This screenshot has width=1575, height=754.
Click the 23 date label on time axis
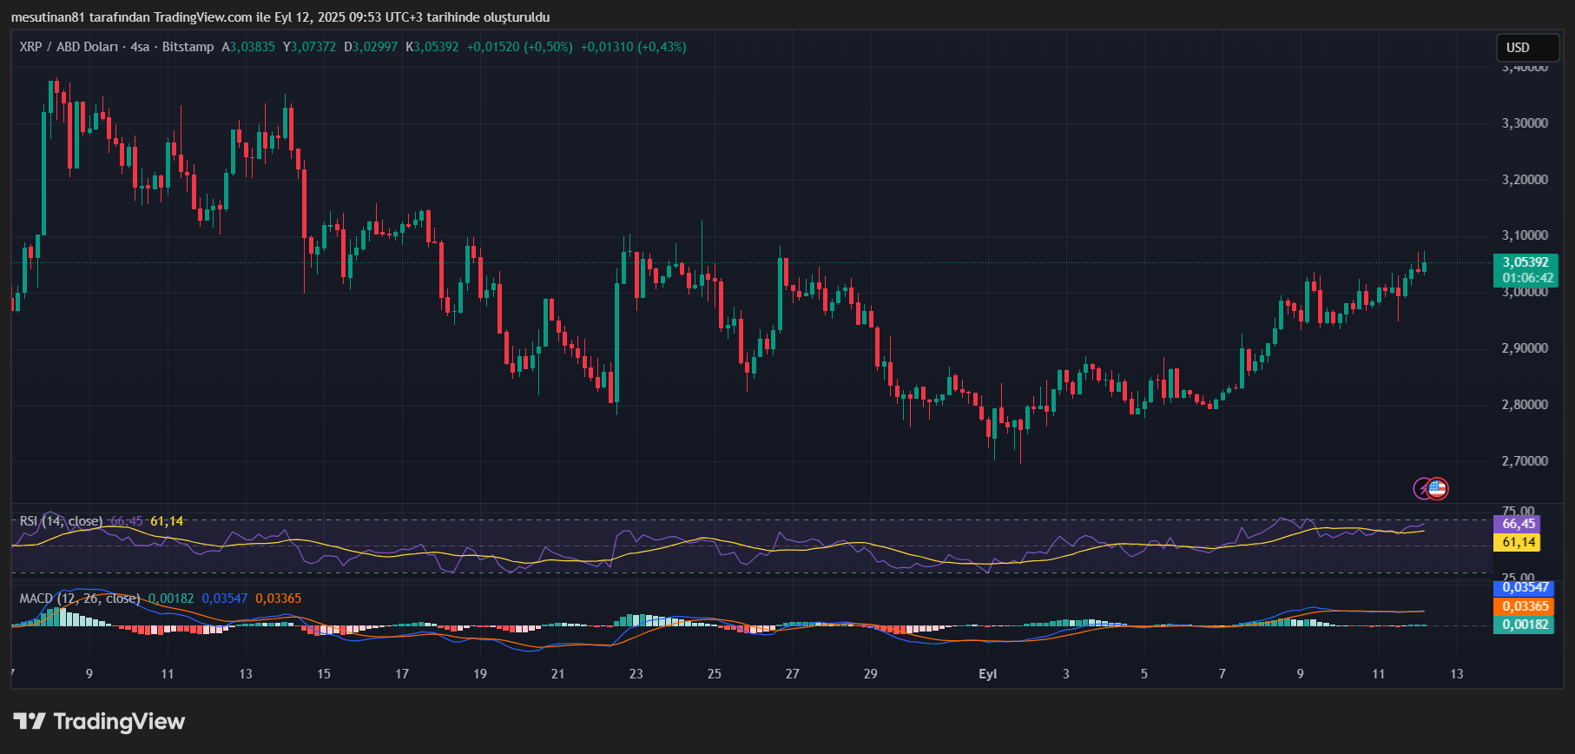point(636,674)
